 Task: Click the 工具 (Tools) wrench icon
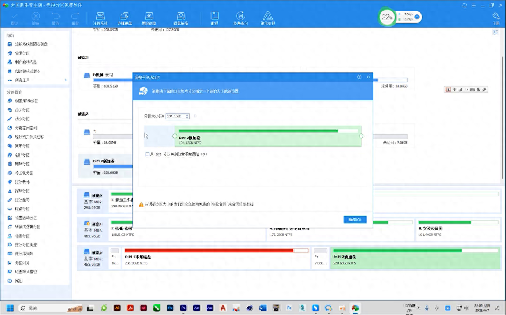coord(496,18)
